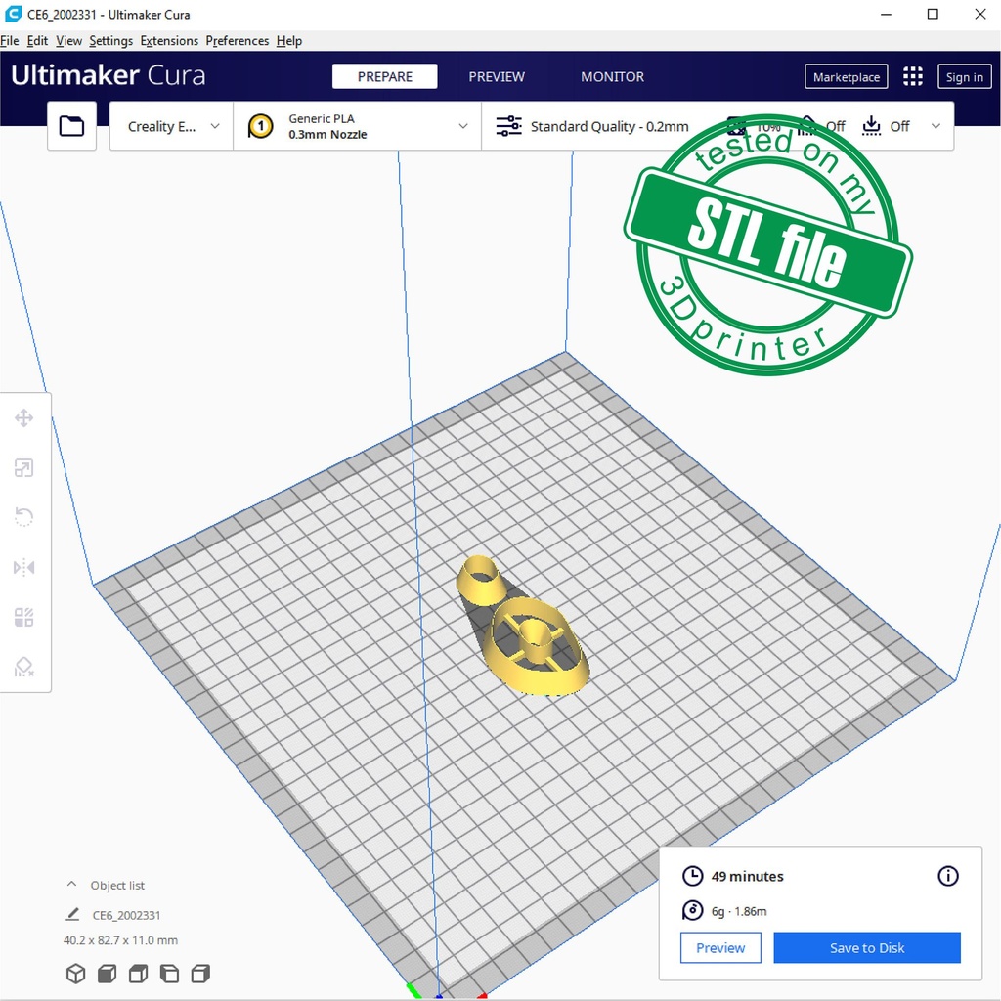Switch to 3D perspective view cube icon
Image resolution: width=1001 pixels, height=1001 pixels.
(75, 974)
